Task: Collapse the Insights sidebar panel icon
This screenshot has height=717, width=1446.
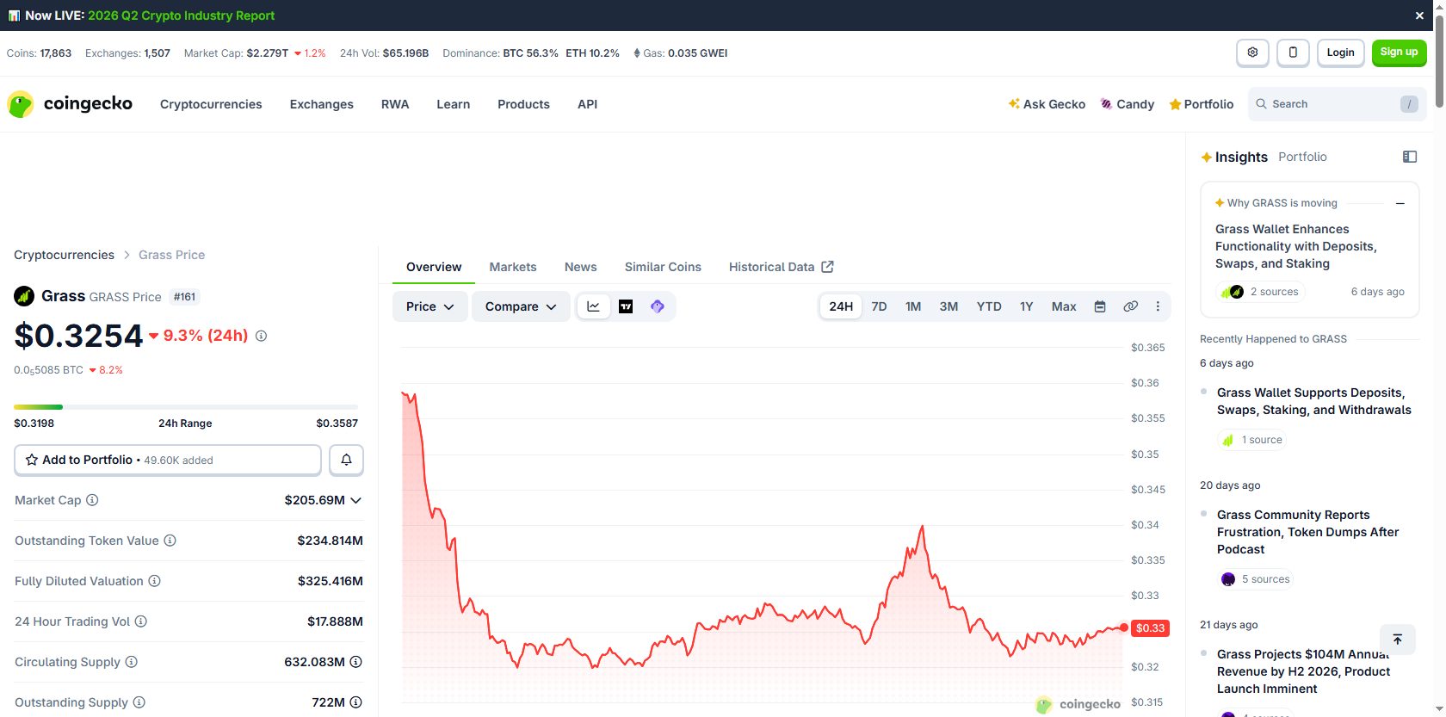Action: pyautogui.click(x=1410, y=157)
